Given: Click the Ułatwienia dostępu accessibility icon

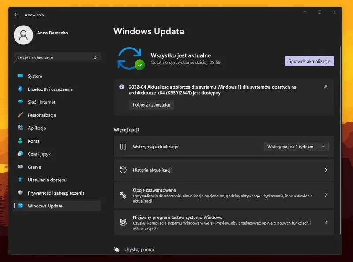Looking at the screenshot, I should click(x=20, y=180).
